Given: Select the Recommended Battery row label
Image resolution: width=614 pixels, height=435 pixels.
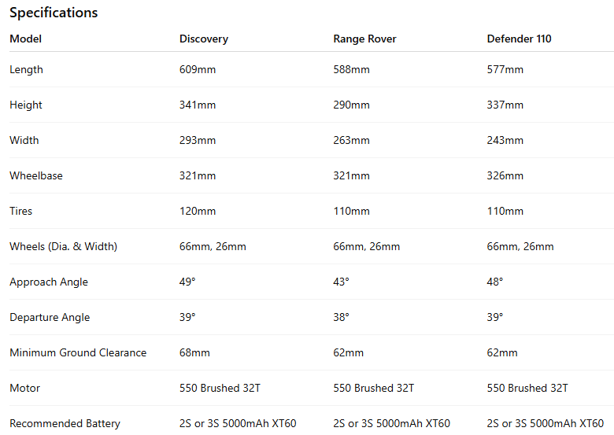Looking at the screenshot, I should pyautogui.click(x=65, y=424).
